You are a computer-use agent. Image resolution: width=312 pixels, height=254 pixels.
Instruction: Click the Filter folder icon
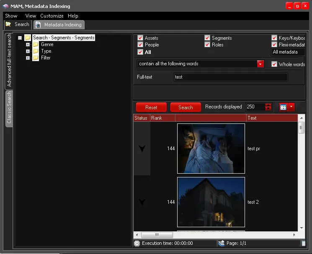tap(36, 58)
